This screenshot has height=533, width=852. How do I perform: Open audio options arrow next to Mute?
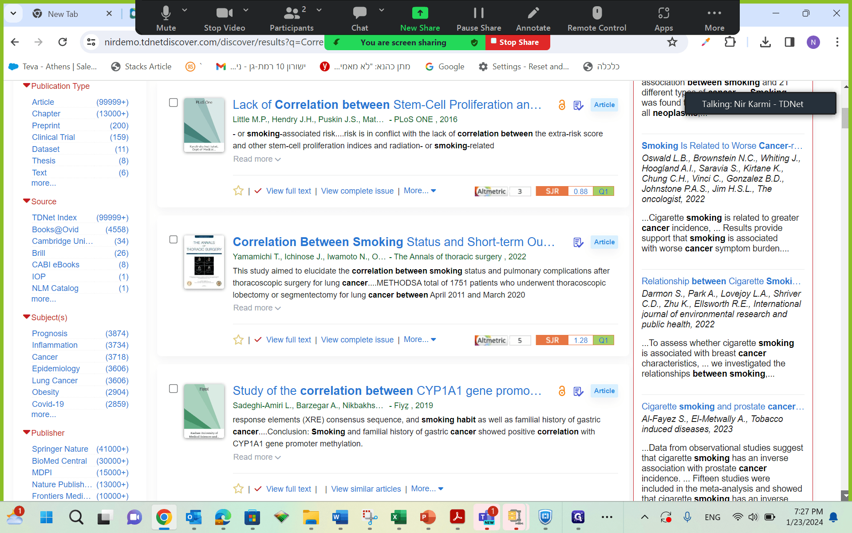pos(185,10)
